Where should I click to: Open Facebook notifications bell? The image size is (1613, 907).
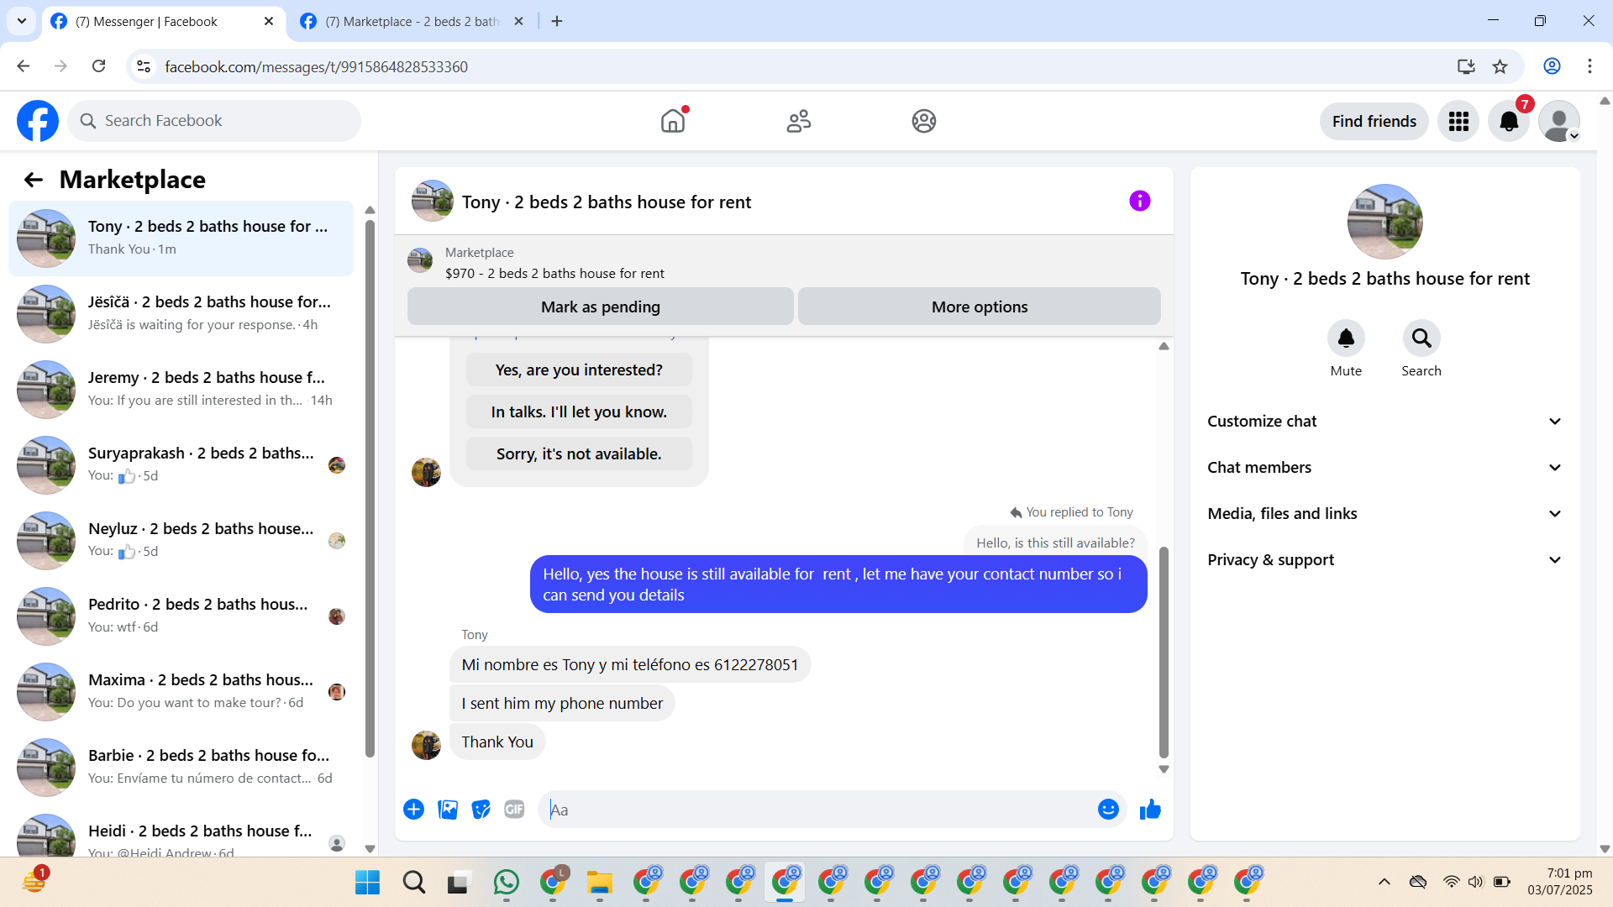1509,122
